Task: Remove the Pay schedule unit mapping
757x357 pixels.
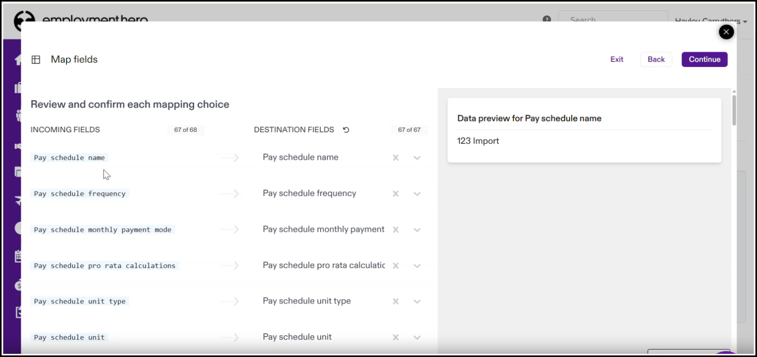Action: [395, 338]
